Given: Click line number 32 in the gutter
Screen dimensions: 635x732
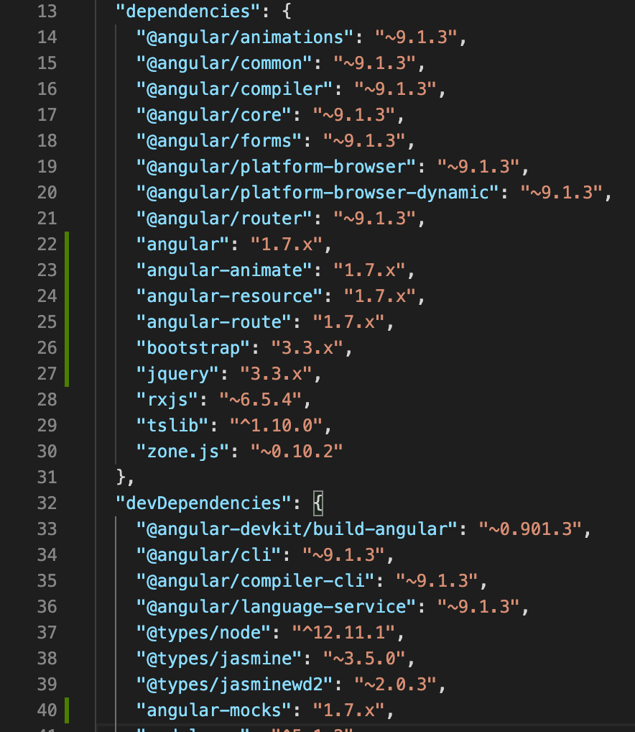Looking at the screenshot, I should (x=47, y=503).
